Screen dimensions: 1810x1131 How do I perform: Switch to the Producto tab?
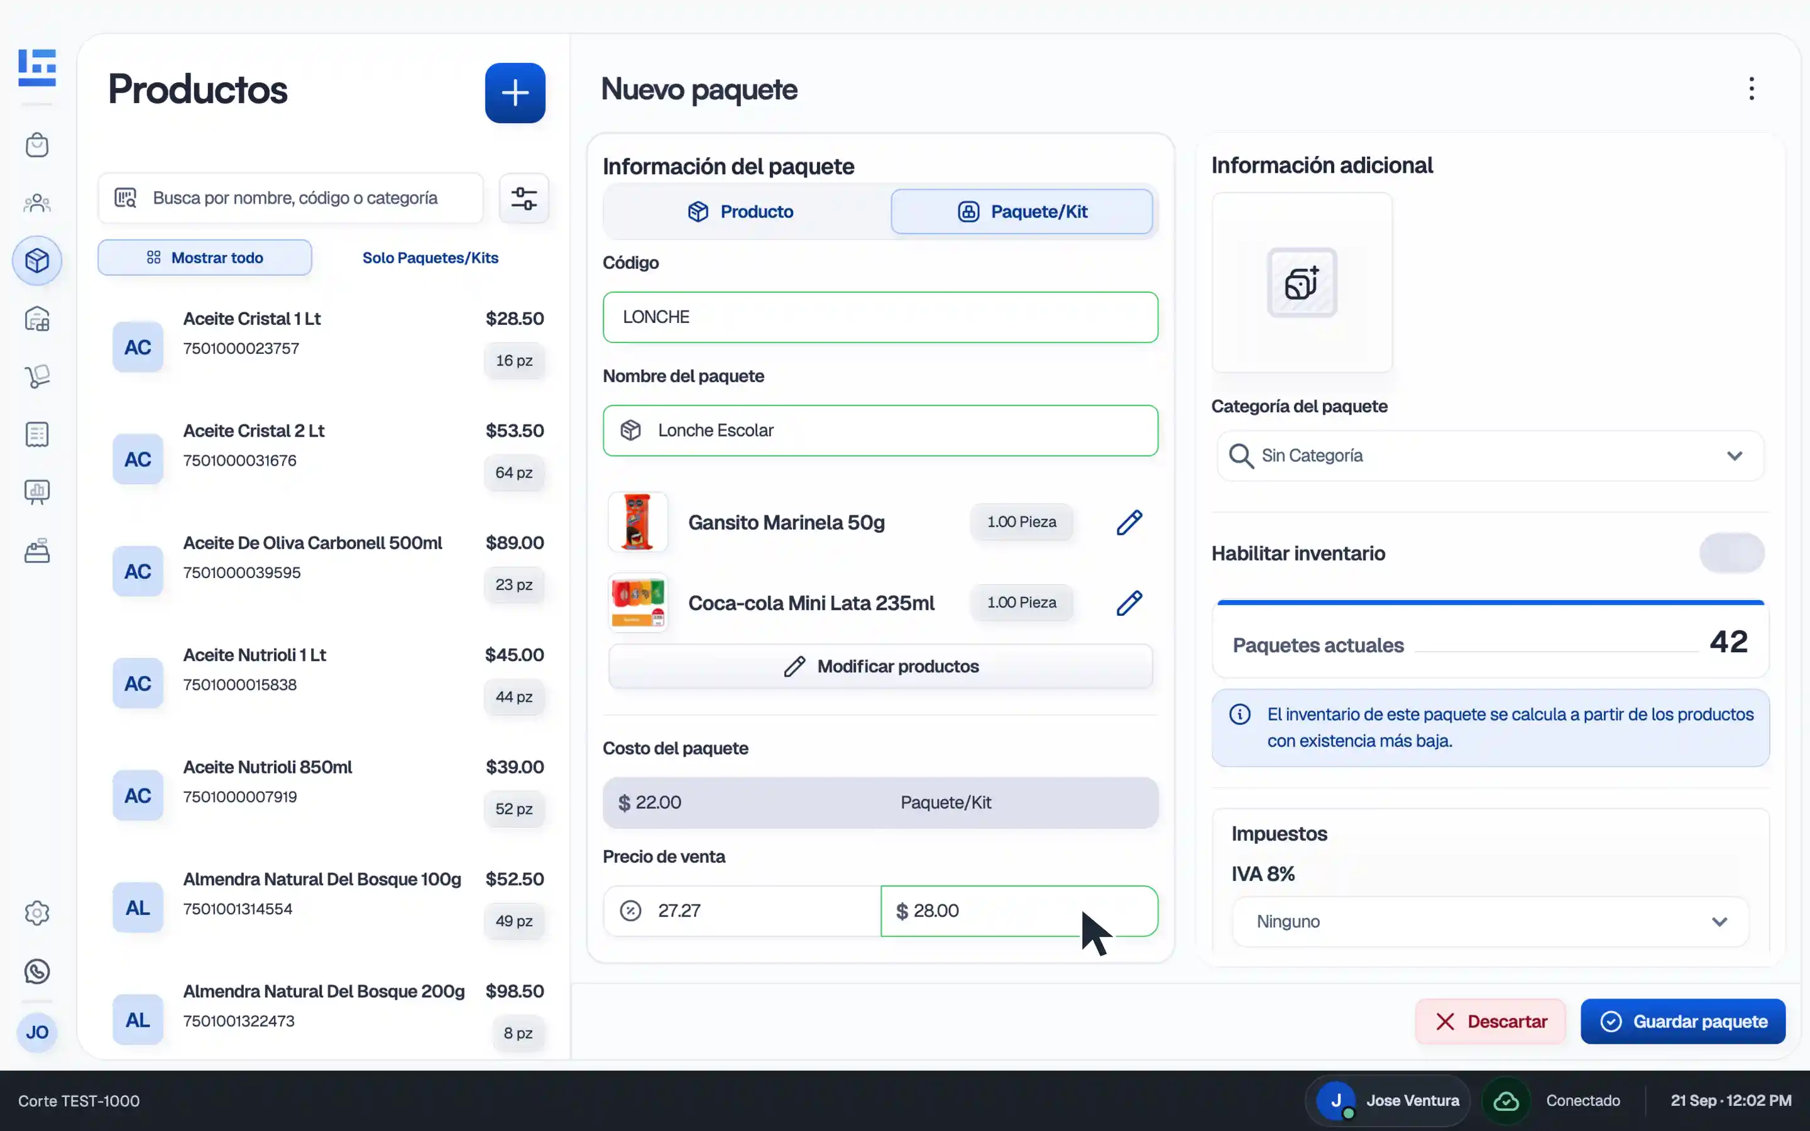pyautogui.click(x=740, y=212)
